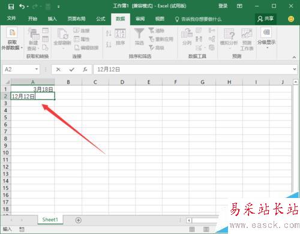Image resolution: width=300 pixels, height=234 pixels.
Task: Switch to the 公式 (Formulas) tab
Action: click(x=101, y=19)
